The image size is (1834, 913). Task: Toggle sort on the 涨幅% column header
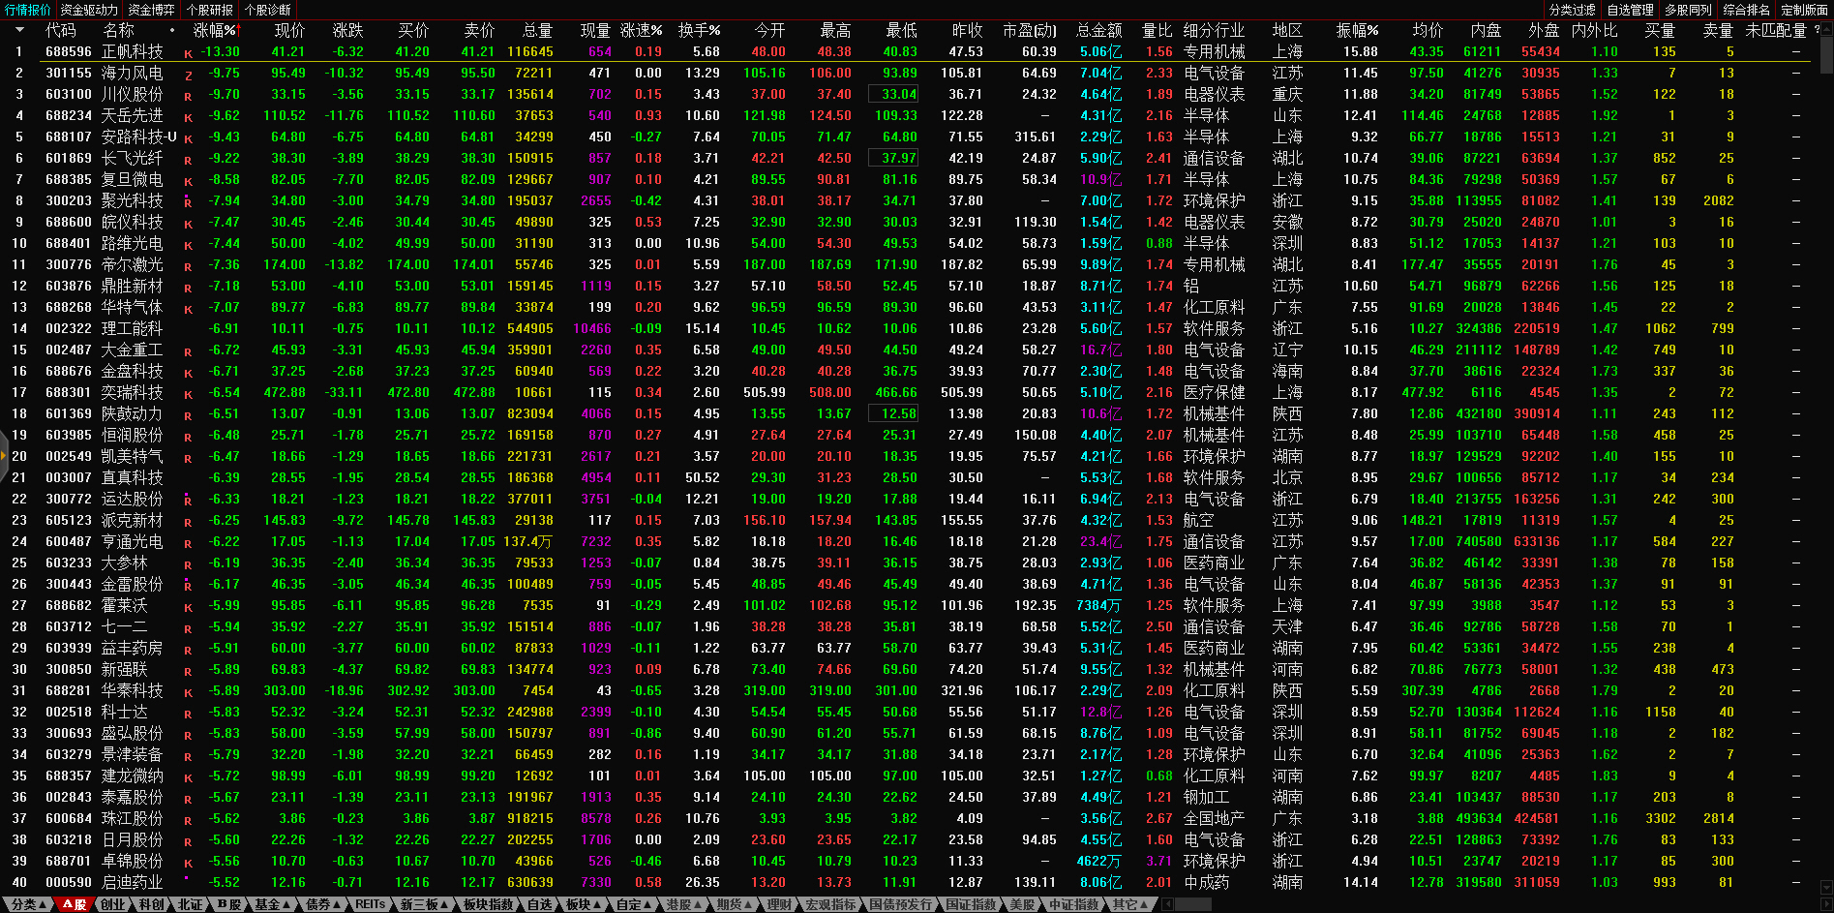(215, 30)
